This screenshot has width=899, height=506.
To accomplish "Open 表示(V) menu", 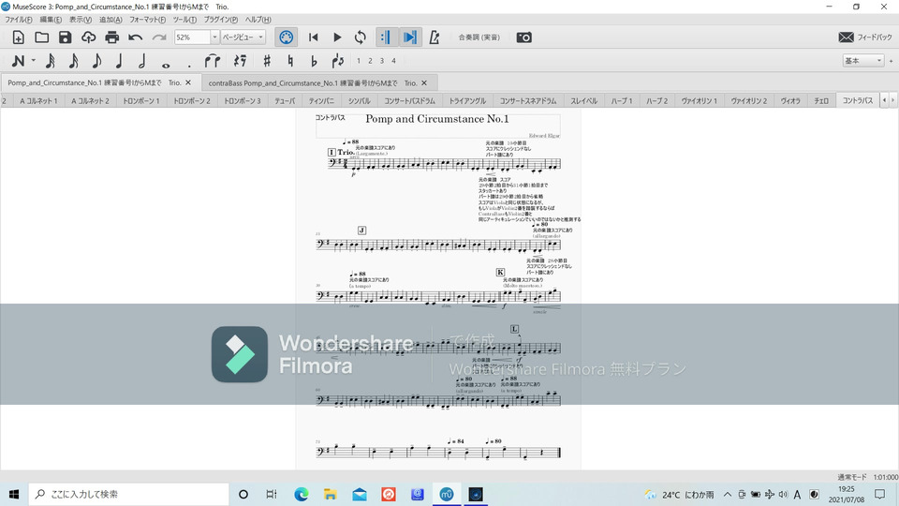I will [x=81, y=20].
